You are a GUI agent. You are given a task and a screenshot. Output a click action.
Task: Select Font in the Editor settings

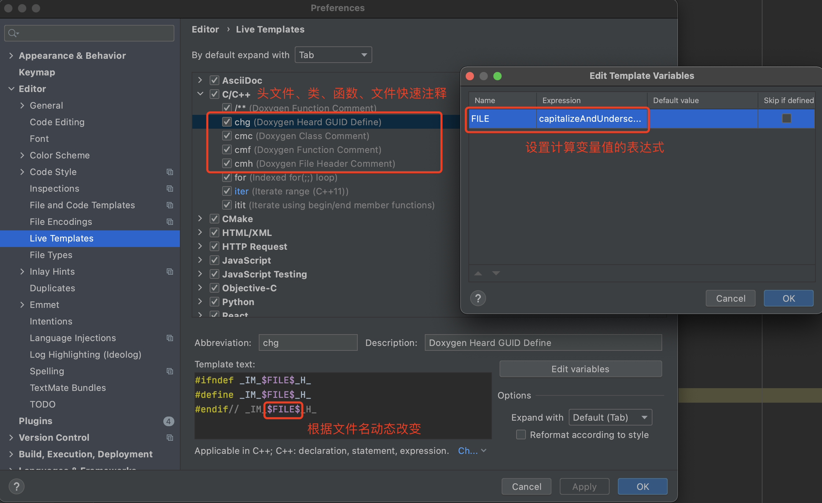[39, 139]
